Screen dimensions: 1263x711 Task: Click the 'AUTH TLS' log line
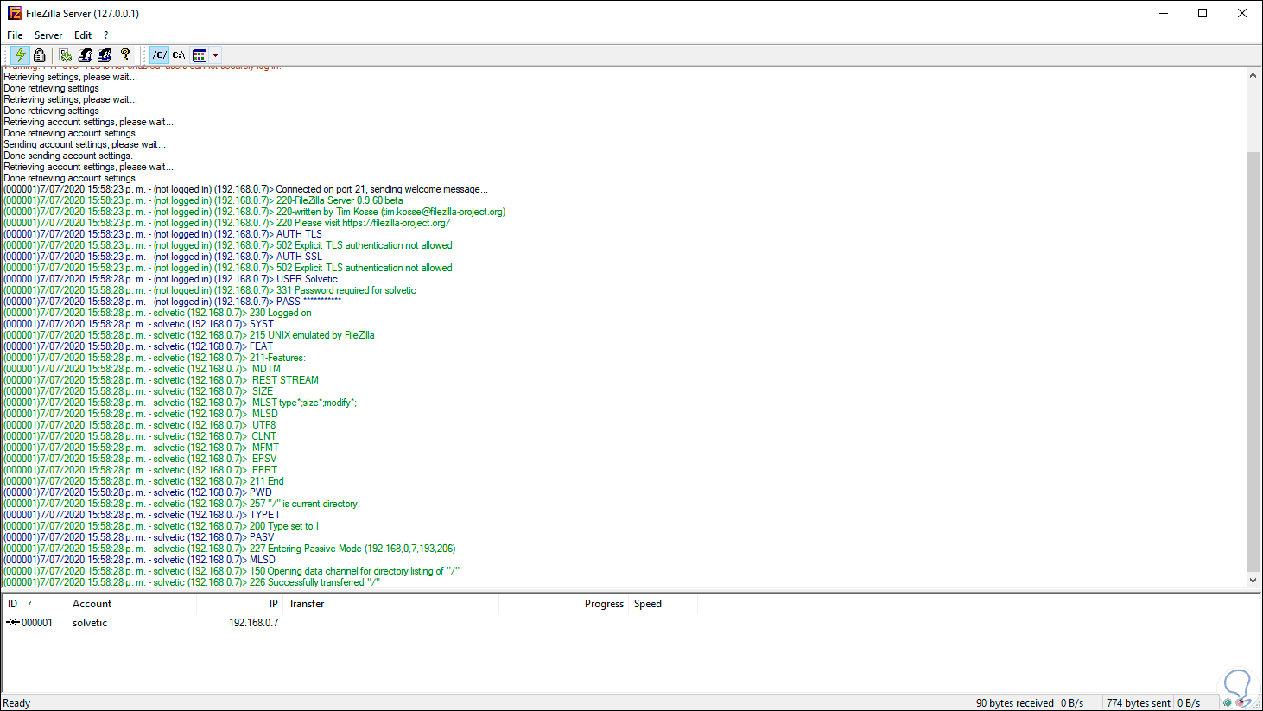pos(163,234)
